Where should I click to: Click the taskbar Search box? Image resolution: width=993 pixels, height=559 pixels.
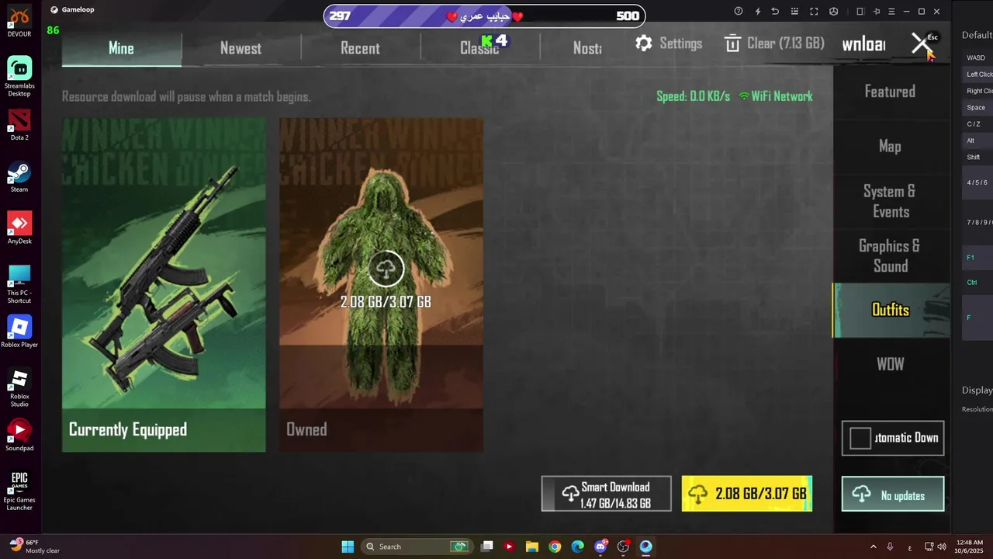tap(417, 547)
